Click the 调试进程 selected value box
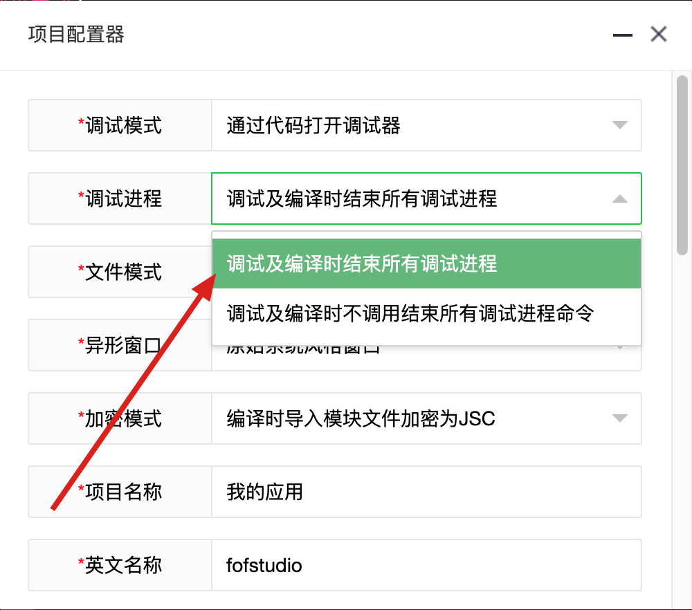The width and height of the screenshot is (692, 610). tap(426, 198)
